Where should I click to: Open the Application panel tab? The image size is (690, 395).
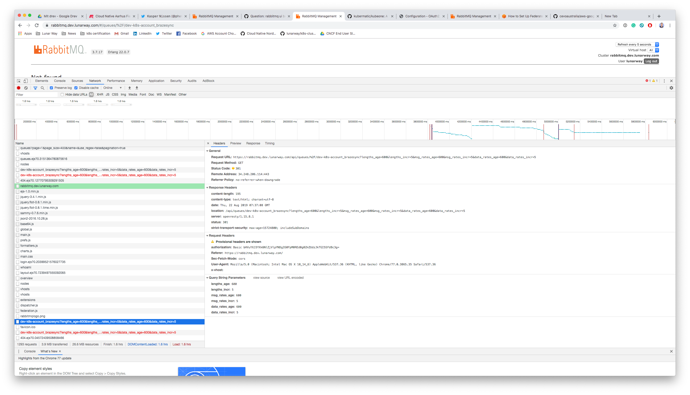[156, 81]
